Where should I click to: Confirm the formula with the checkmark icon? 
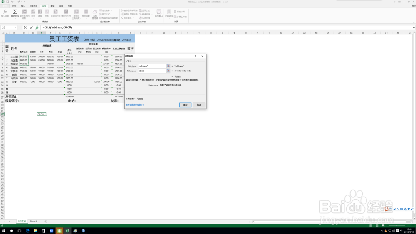[31, 27]
